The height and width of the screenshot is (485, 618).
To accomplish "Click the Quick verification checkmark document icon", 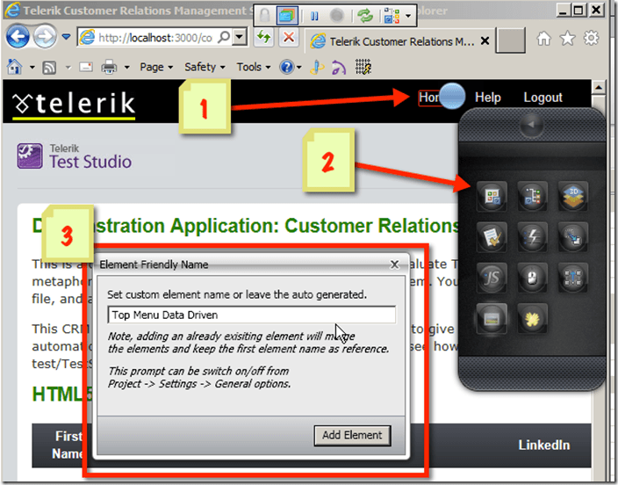I will tap(492, 236).
